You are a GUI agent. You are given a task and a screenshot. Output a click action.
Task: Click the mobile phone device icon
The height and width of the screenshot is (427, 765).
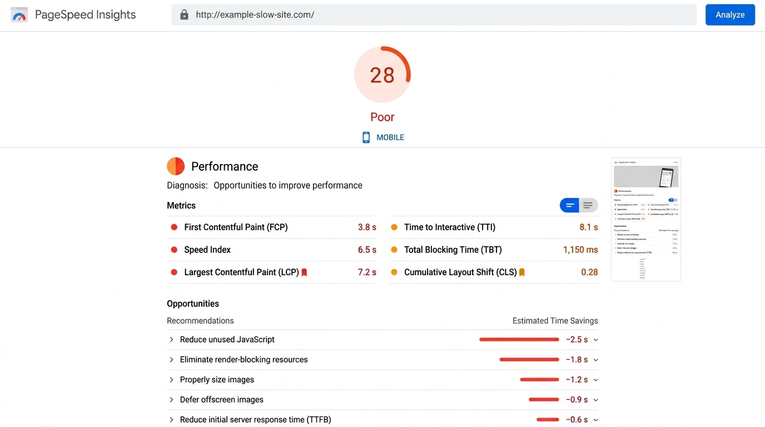366,137
